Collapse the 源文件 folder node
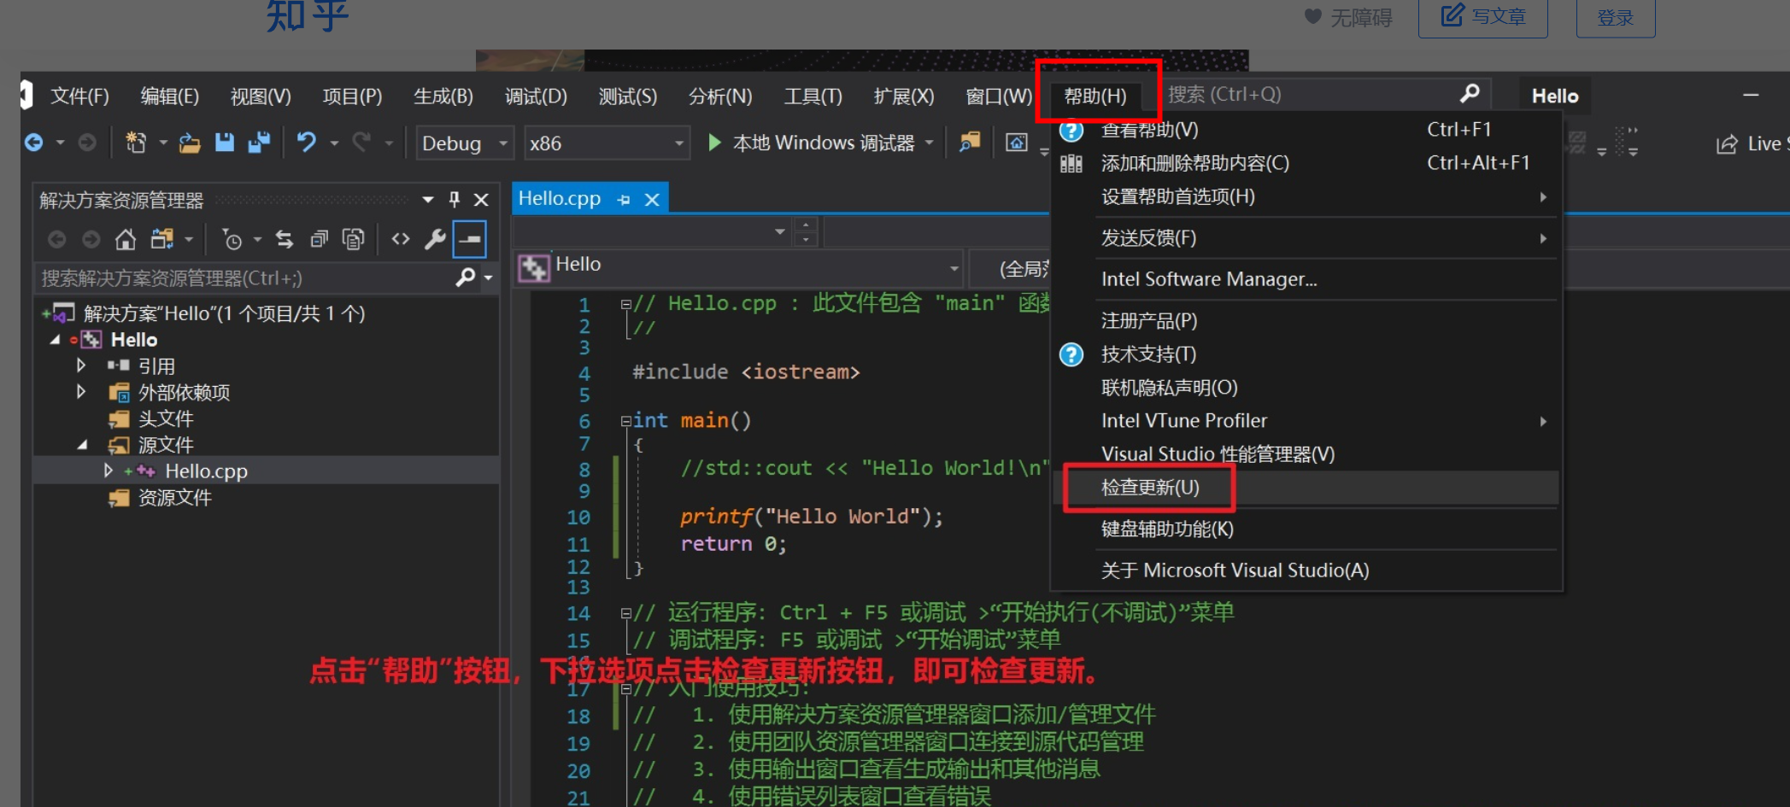This screenshot has width=1790, height=807. pyautogui.click(x=82, y=445)
